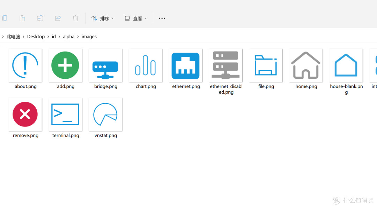Click the Delete trash icon
This screenshot has height=208, width=377.
pyautogui.click(x=75, y=18)
